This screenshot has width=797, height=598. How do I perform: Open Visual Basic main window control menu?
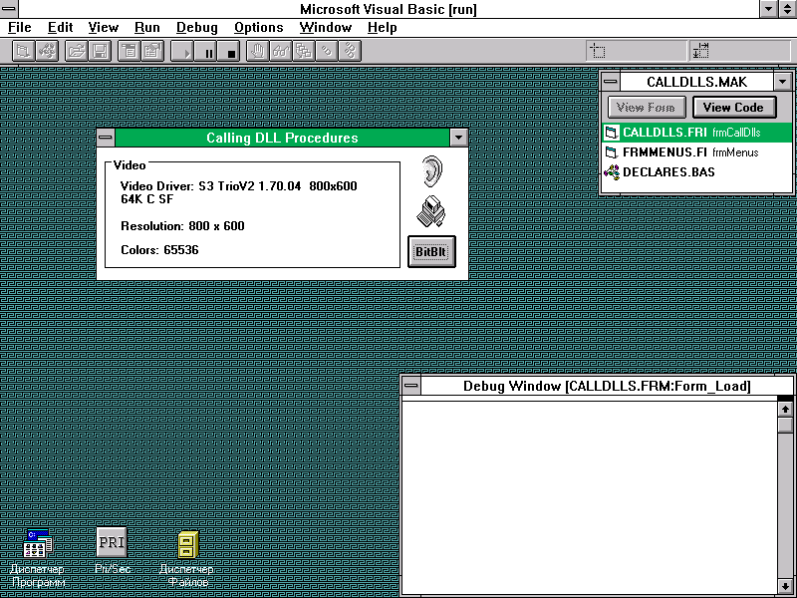pyautogui.click(x=9, y=8)
